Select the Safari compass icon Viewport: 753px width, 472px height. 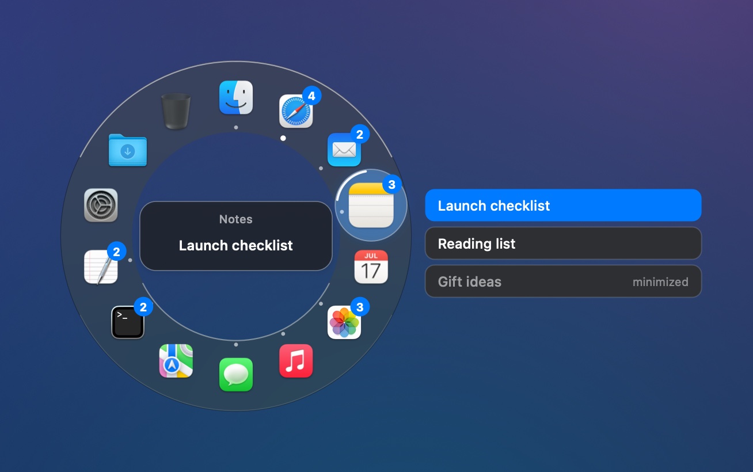click(296, 111)
